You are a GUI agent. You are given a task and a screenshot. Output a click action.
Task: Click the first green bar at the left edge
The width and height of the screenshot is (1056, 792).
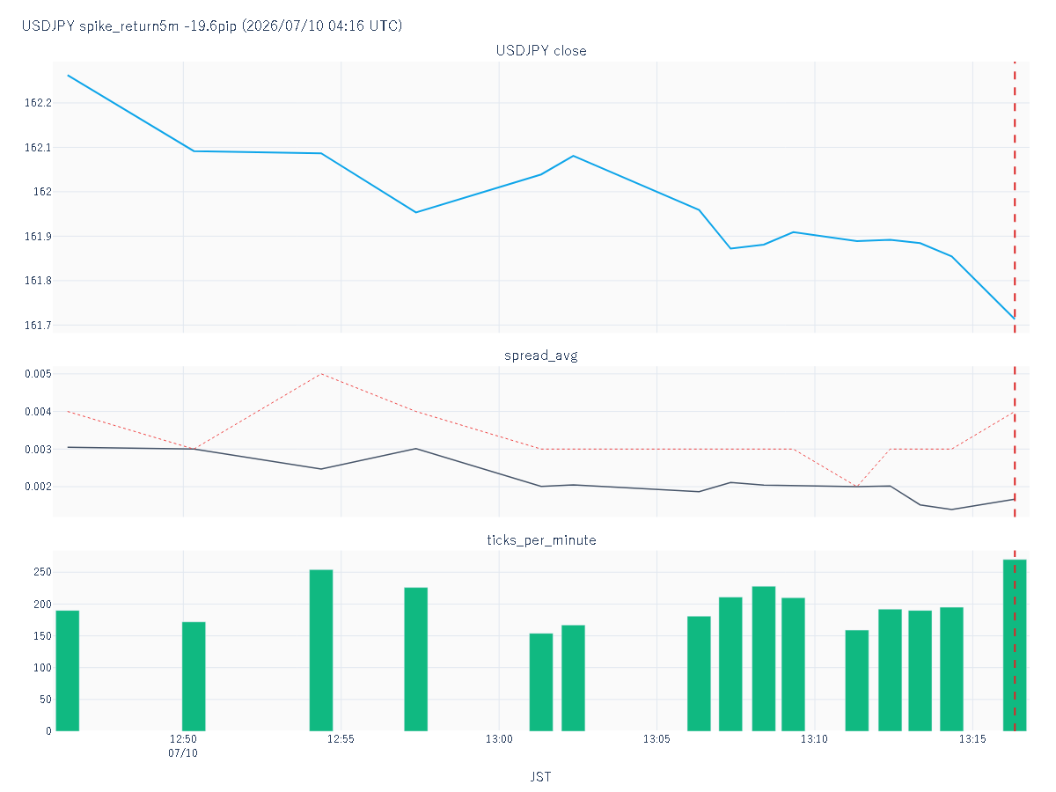point(68,671)
